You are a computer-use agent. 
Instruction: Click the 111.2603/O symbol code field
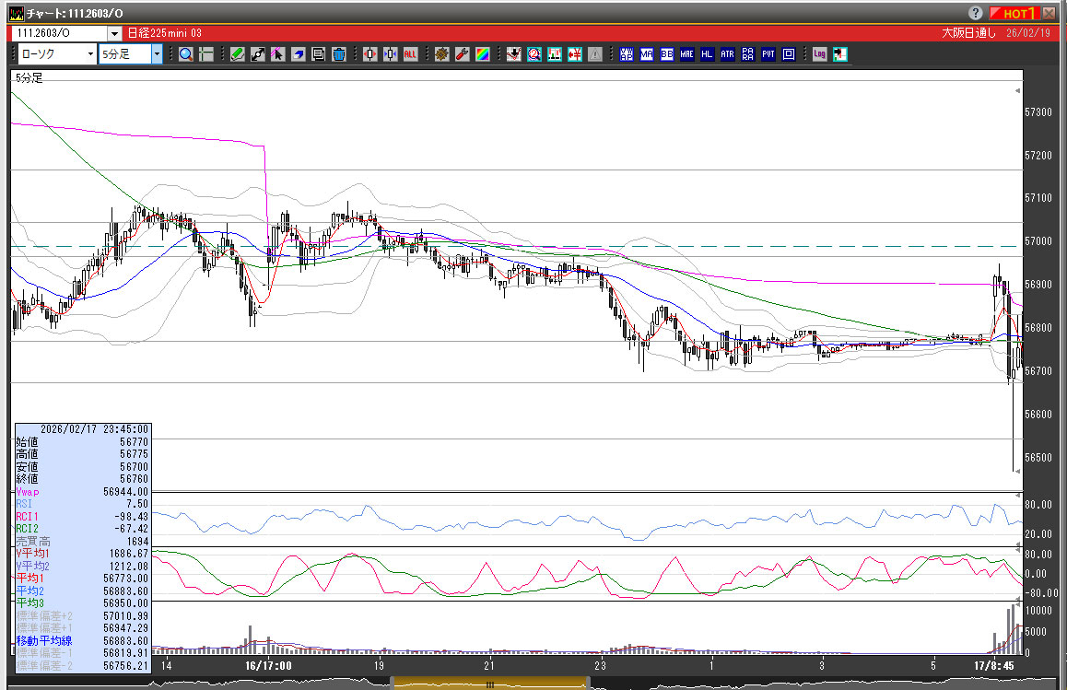coord(57,33)
